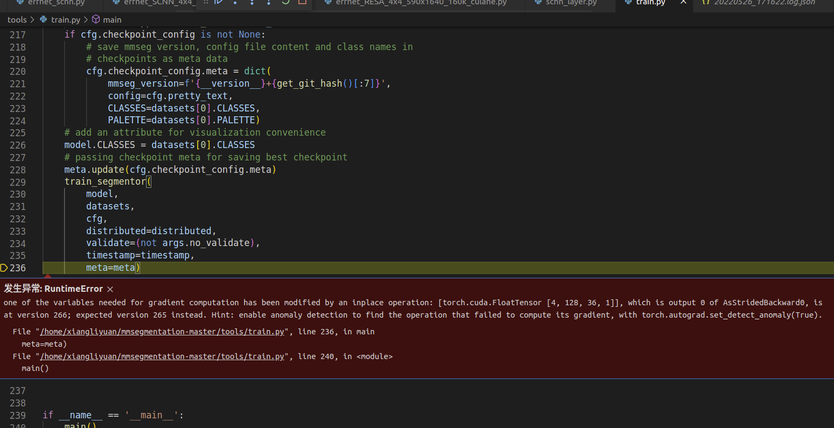Click the Step Out debug icon
This screenshot has width=834, height=428.
(x=268, y=3)
